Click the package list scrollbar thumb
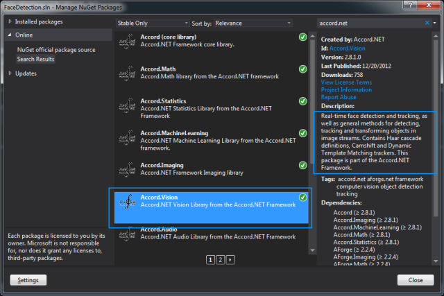The width and height of the screenshot is (444, 296). pyautogui.click(x=312, y=101)
